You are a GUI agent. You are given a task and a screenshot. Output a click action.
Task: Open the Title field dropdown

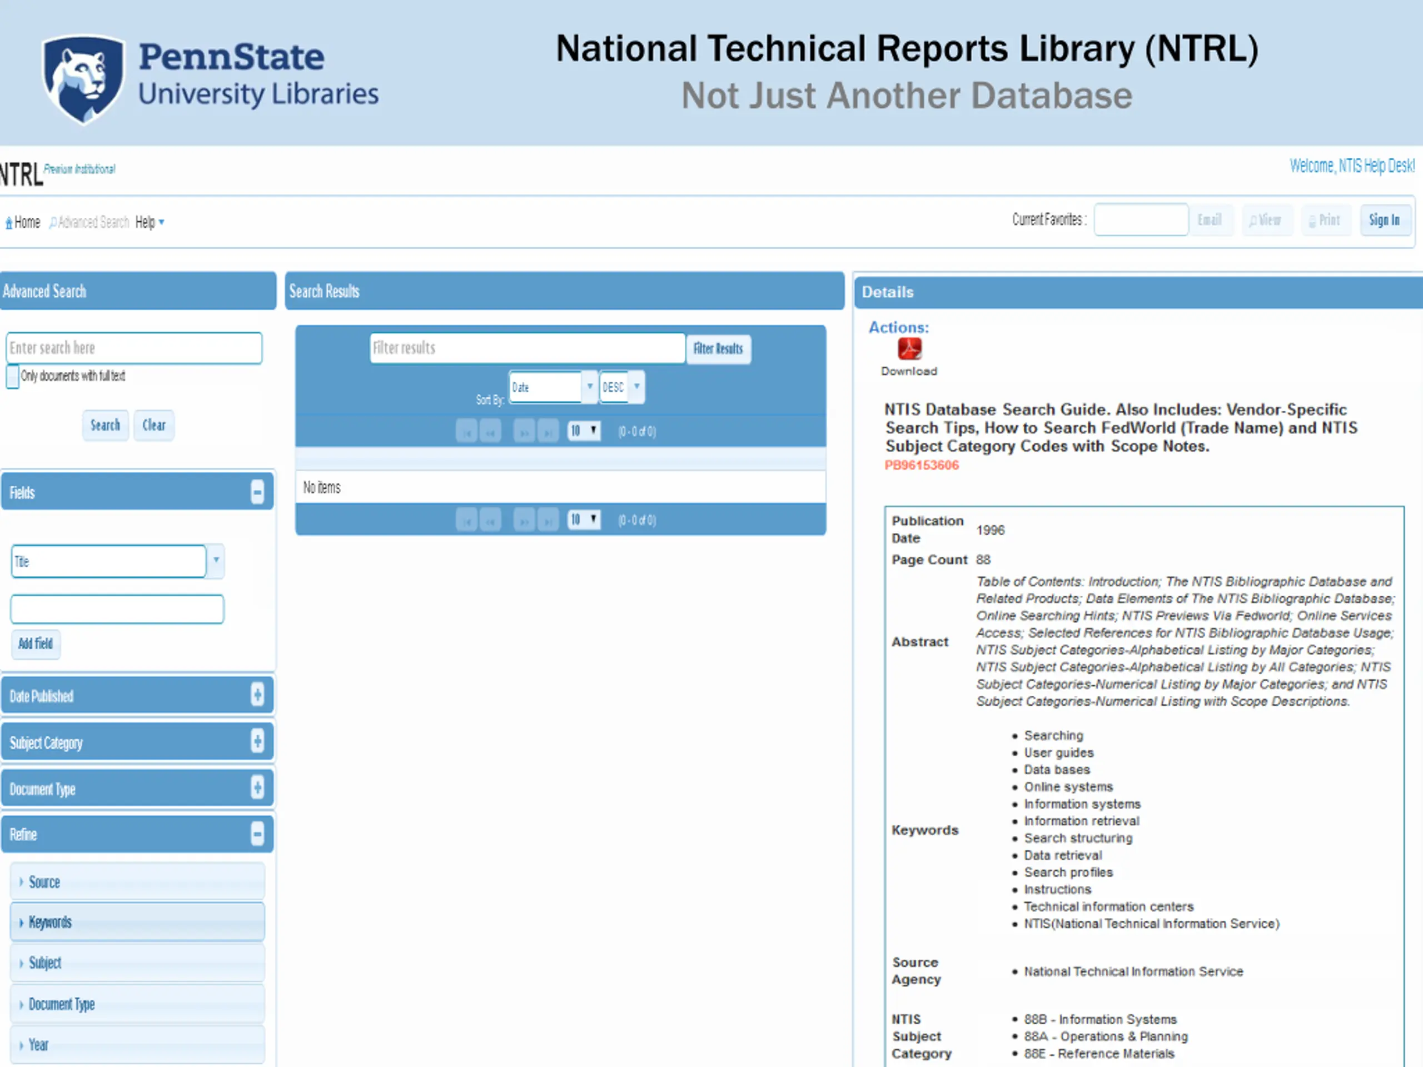coord(216,561)
